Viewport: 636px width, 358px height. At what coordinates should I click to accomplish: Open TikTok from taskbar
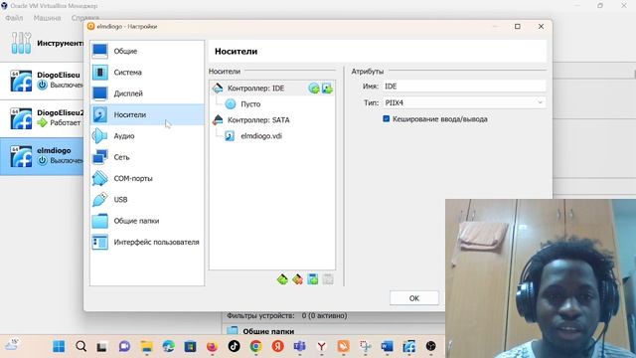[x=234, y=346]
